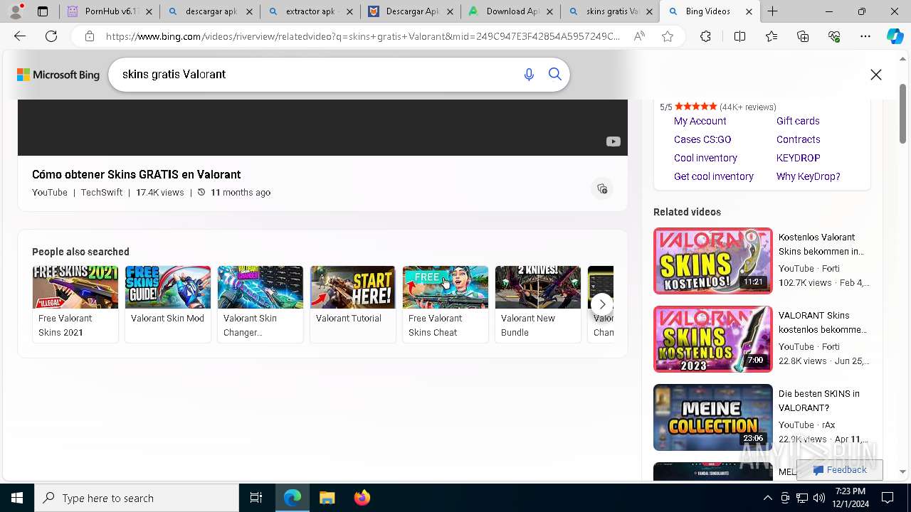Image resolution: width=911 pixels, height=512 pixels.
Task: Switch to the skins gratis Valorant tab
Action: (x=611, y=11)
